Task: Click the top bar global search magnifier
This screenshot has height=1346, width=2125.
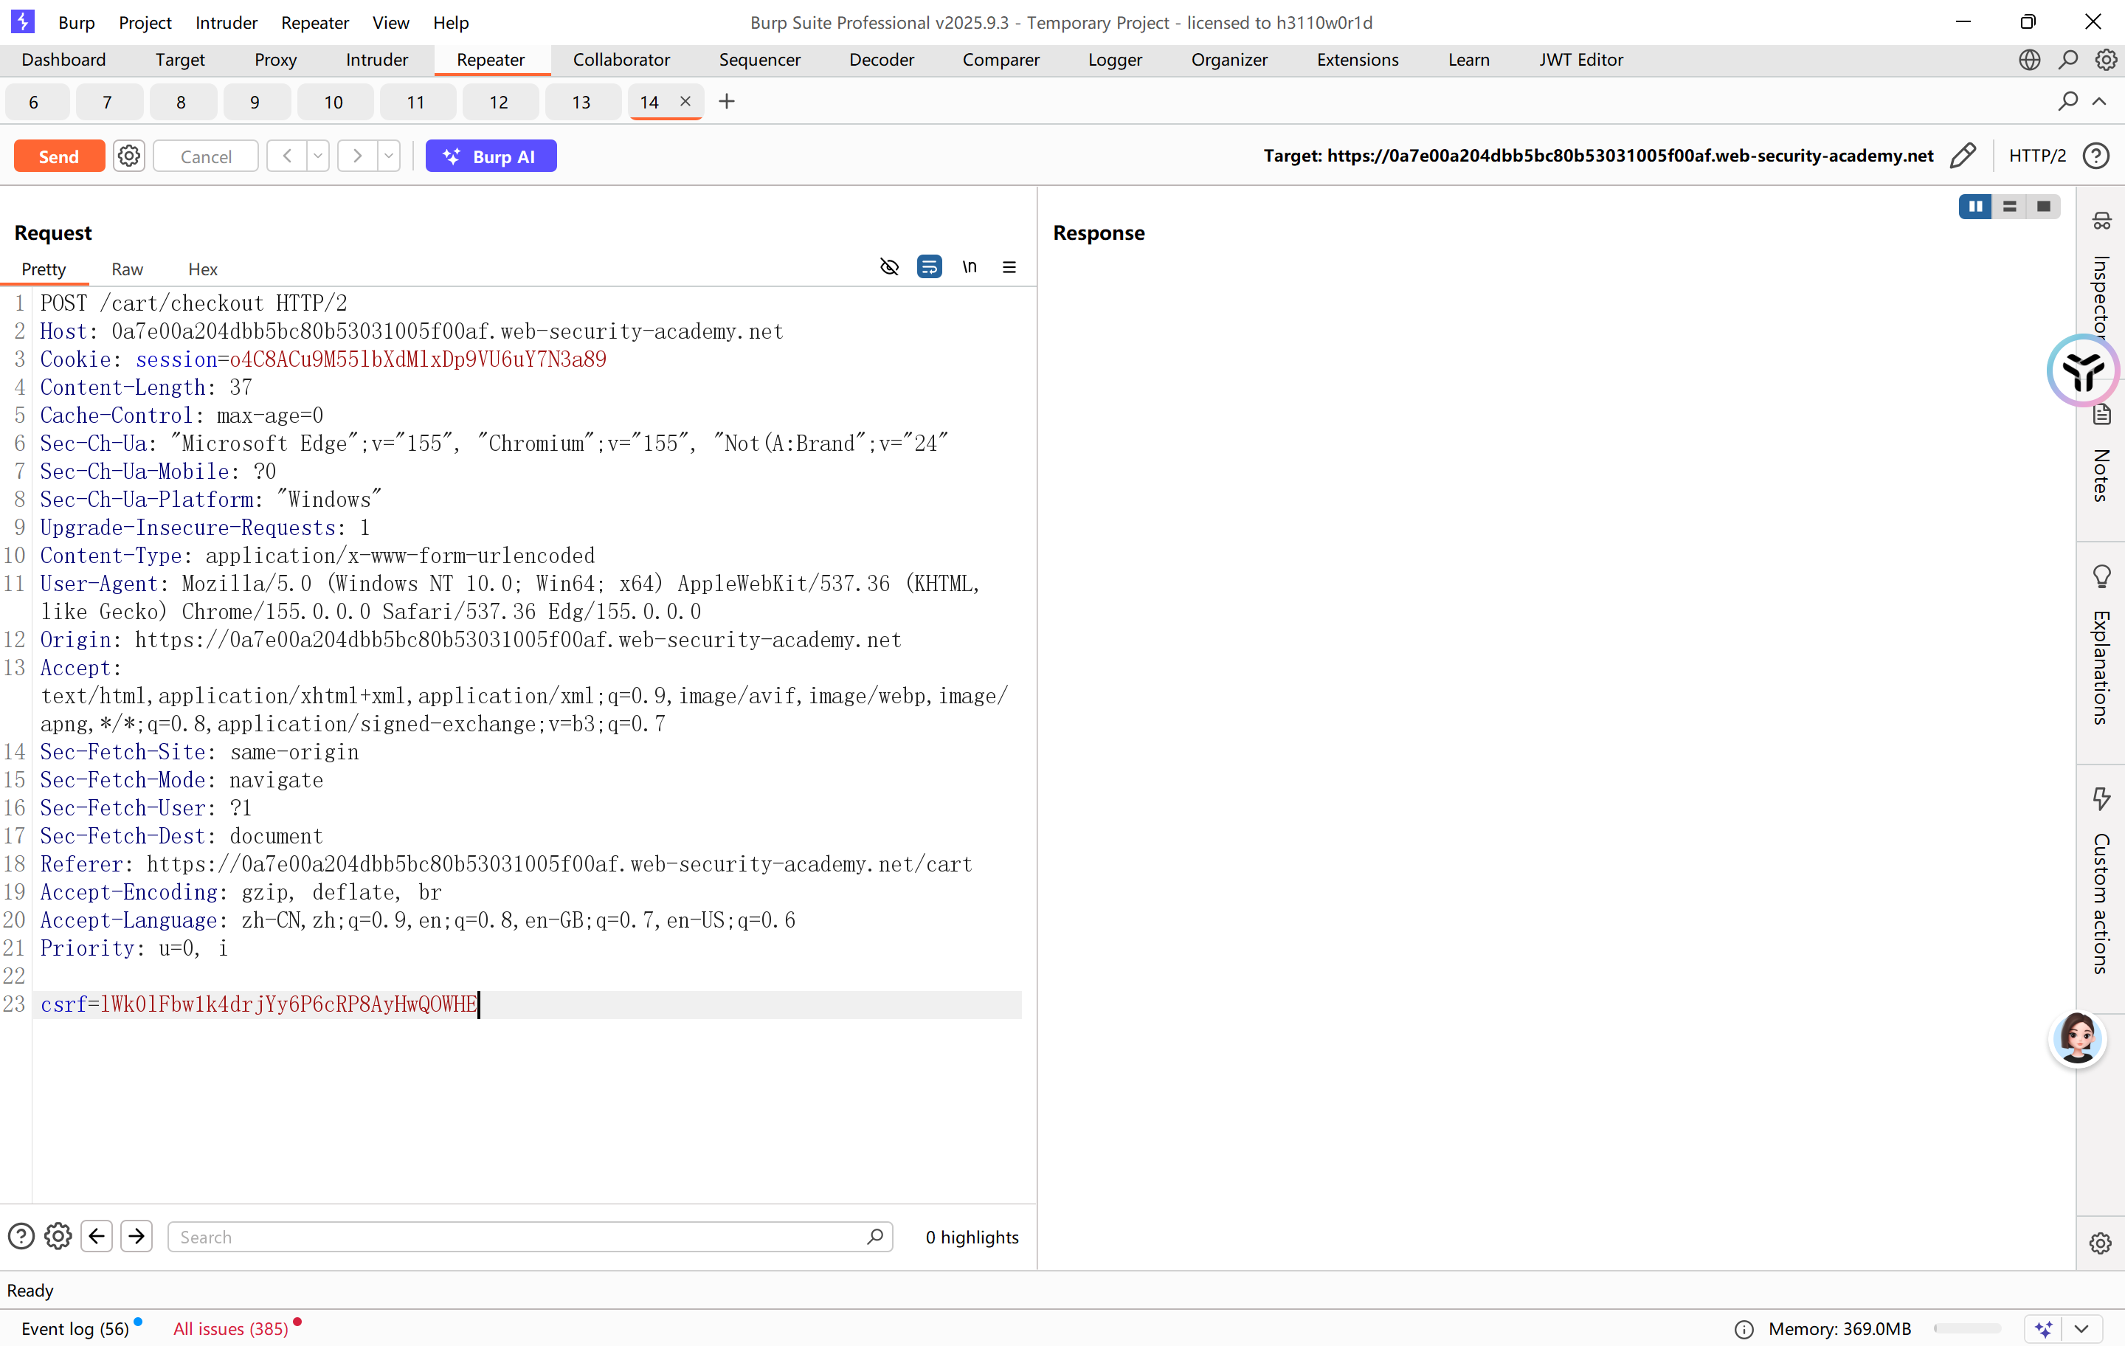Action: [2067, 60]
